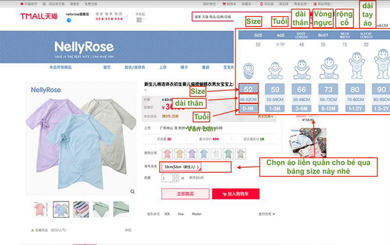This screenshot has width=390, height=245.
Task: Expand the 收藏夹 favorites dropdown
Action: tap(248, 4)
